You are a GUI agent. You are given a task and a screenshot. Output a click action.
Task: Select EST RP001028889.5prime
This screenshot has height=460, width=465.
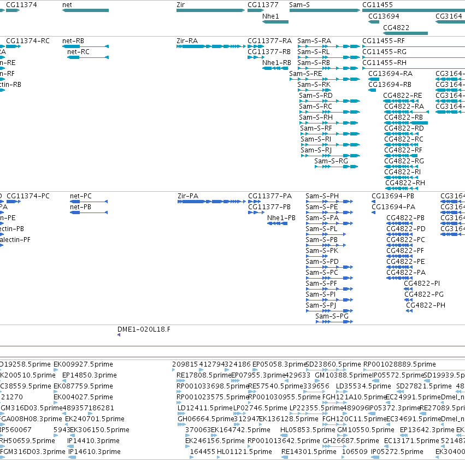(414, 370)
